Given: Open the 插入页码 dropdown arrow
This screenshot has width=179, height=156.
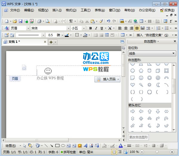Looking at the screenshot, I should [118, 79].
